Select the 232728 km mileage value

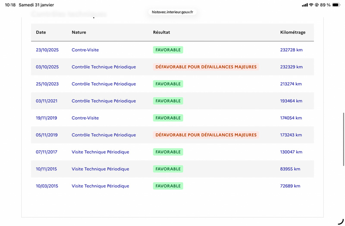pyautogui.click(x=292, y=50)
